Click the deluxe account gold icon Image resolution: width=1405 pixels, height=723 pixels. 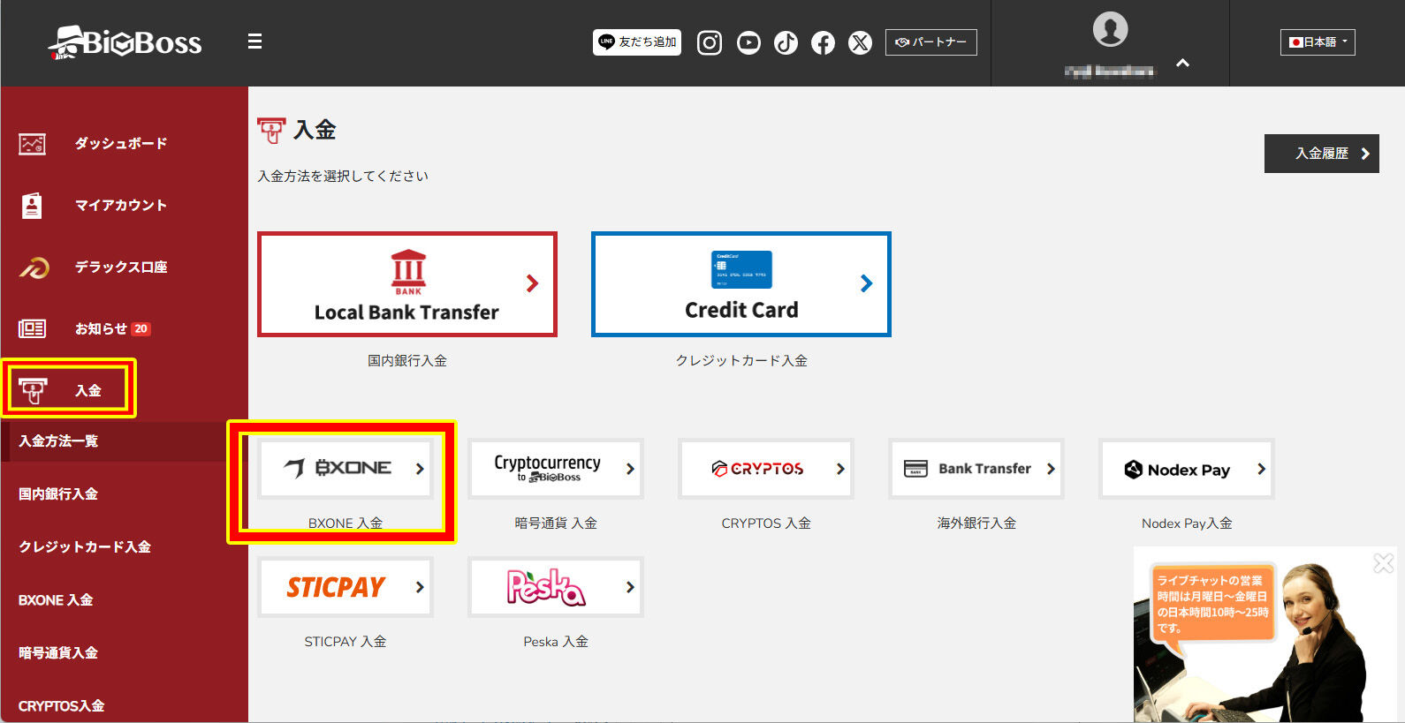pyautogui.click(x=34, y=267)
